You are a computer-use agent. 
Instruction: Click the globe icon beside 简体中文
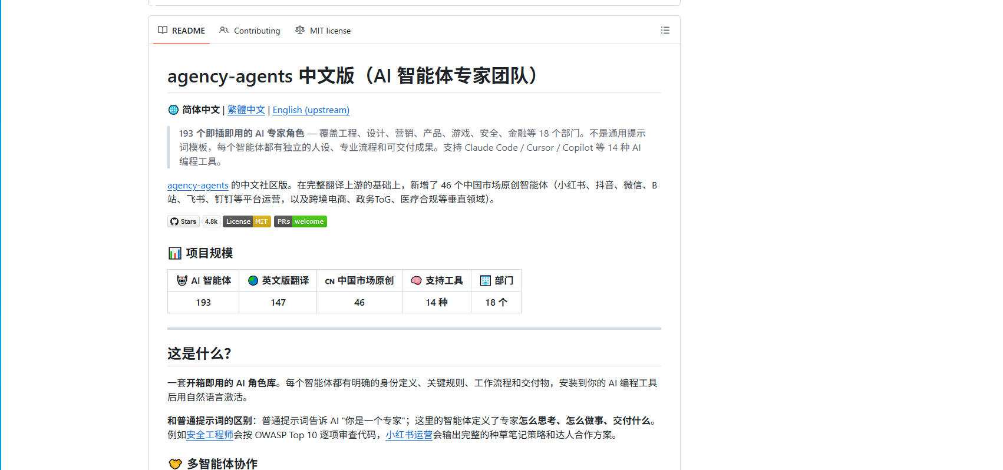pos(173,110)
